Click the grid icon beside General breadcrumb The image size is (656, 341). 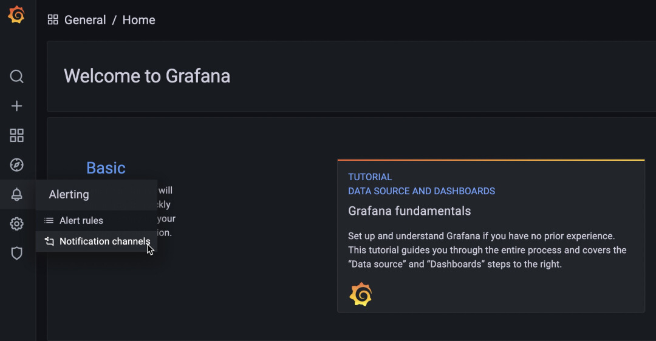(53, 19)
